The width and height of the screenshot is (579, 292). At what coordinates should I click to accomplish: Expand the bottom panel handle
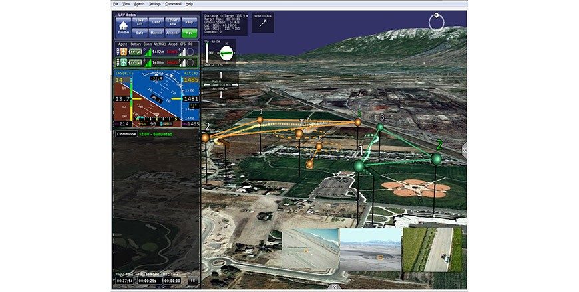[333, 287]
